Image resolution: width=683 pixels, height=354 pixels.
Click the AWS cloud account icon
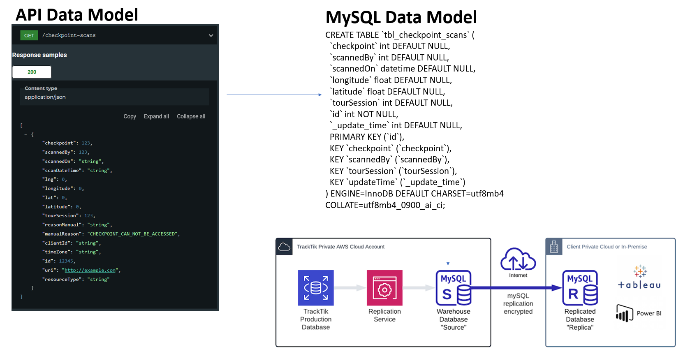[284, 247]
